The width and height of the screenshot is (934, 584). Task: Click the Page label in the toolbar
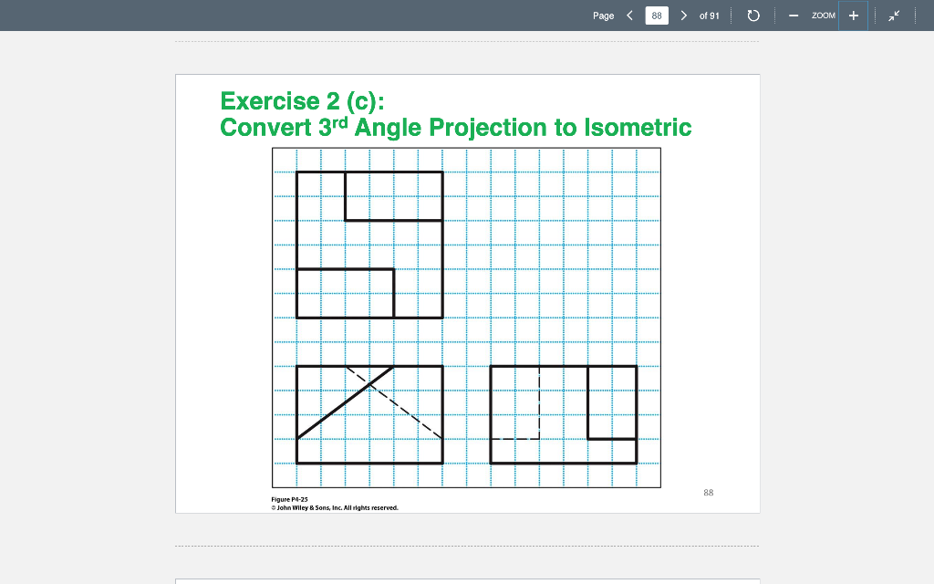604,16
